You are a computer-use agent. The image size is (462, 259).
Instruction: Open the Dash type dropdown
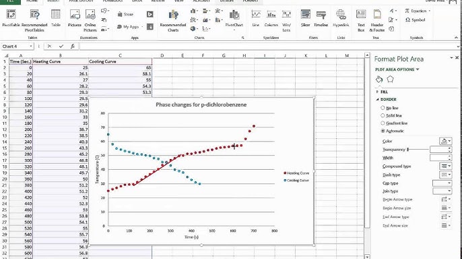pyautogui.click(x=445, y=174)
